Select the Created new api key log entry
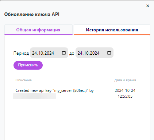Screen dimensions: 154x140 (55, 90)
